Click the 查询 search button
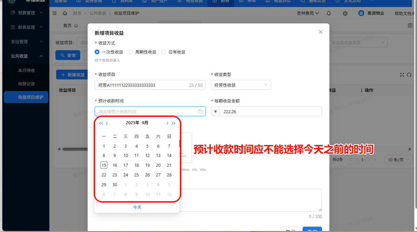This screenshot has height=232, width=417. pyautogui.click(x=68, y=55)
